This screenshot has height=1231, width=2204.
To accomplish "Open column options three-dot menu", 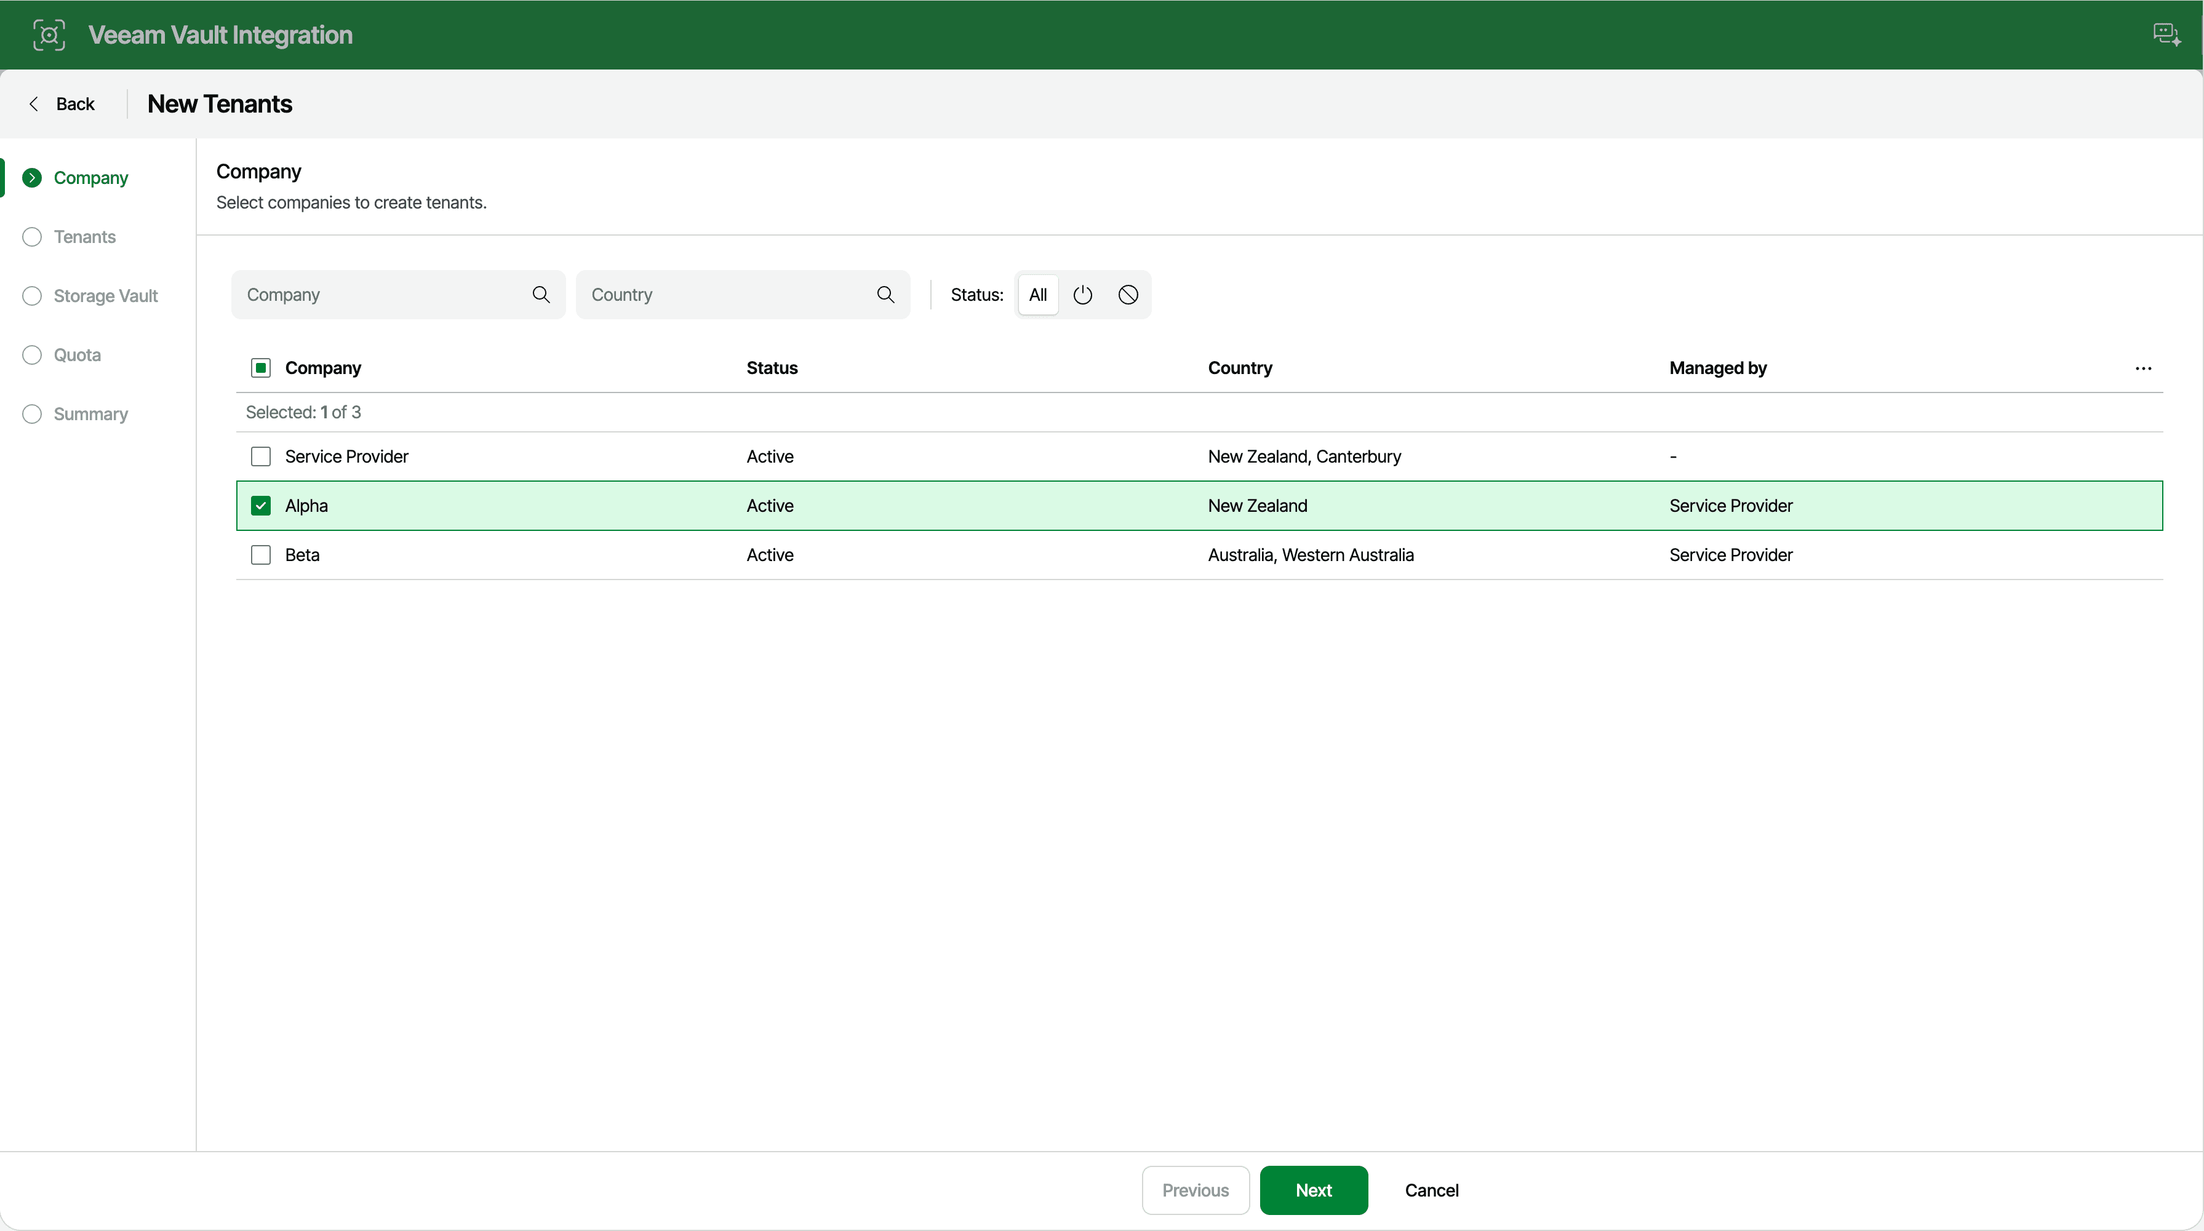I will click(x=2142, y=368).
